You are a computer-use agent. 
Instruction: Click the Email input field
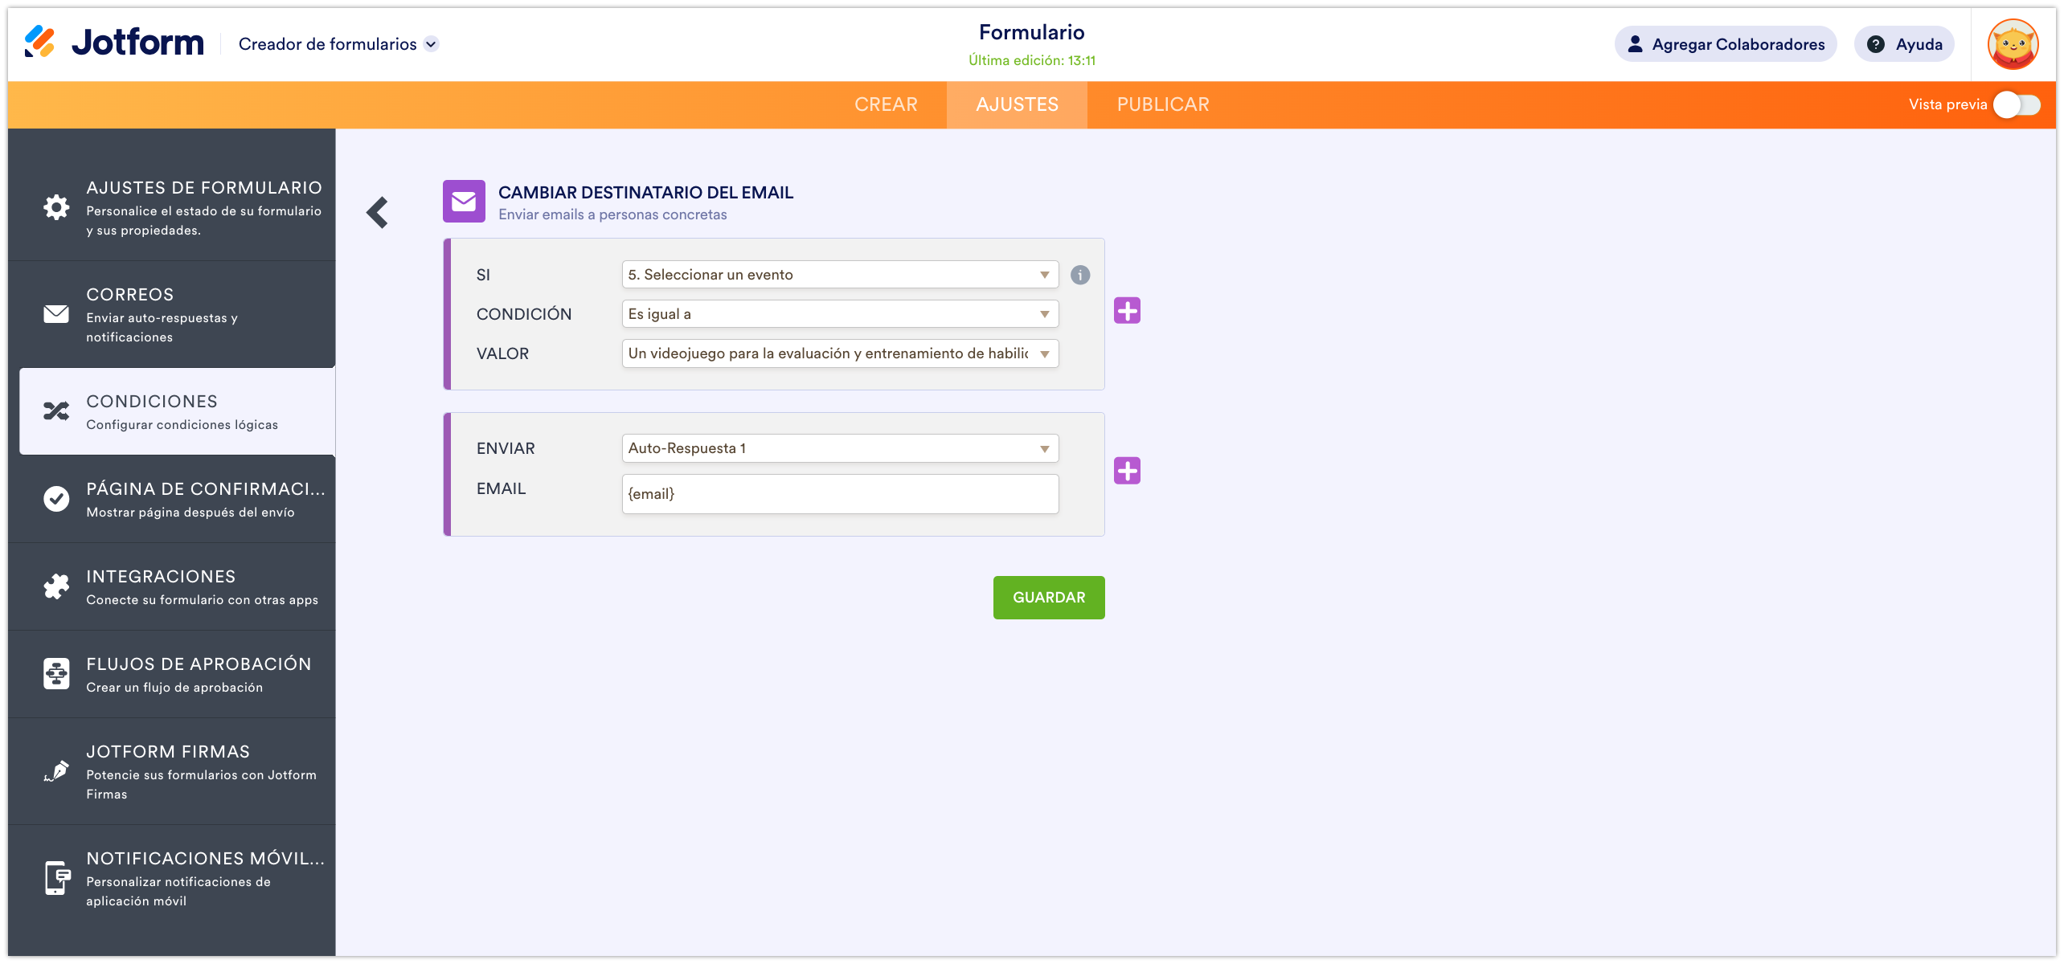pyautogui.click(x=839, y=494)
